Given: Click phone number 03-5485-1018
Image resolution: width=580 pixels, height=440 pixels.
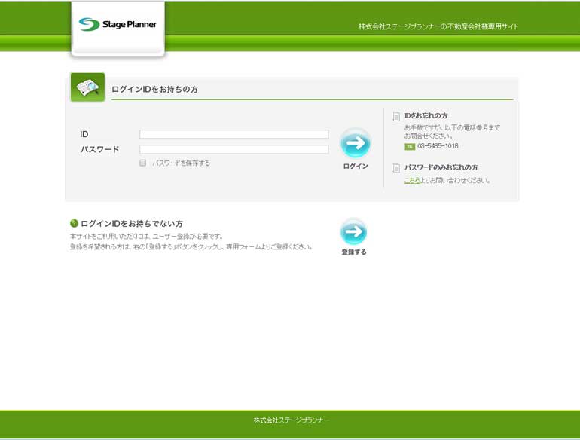Looking at the screenshot, I should 438,146.
